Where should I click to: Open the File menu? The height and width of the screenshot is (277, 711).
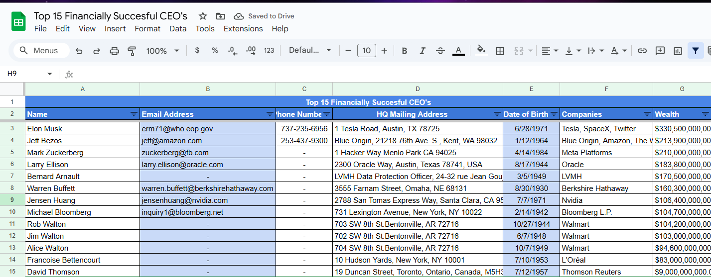coord(40,29)
